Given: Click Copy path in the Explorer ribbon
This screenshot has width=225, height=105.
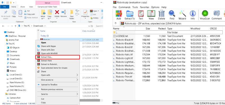Looking at the screenshot, I should click(30, 14).
